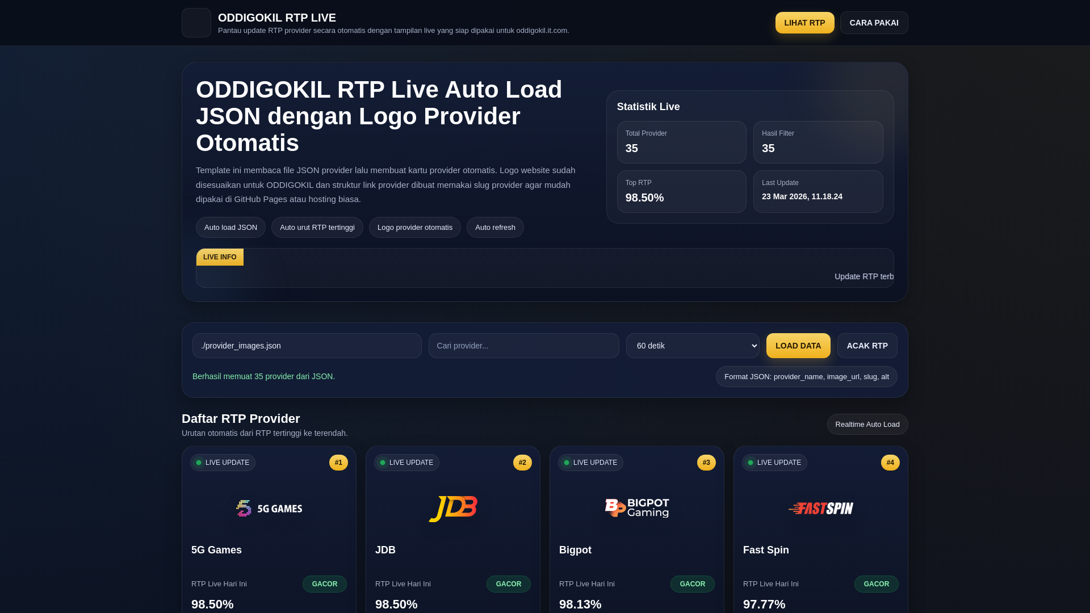Click the Auto urut RTP tertinggi chip
1090x613 pixels.
[x=317, y=228]
